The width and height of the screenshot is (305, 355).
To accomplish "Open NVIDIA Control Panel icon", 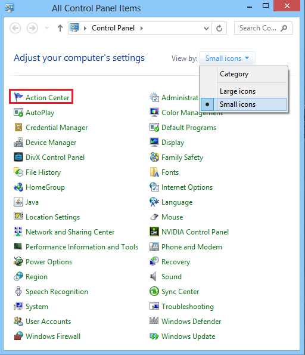I will 154,231.
